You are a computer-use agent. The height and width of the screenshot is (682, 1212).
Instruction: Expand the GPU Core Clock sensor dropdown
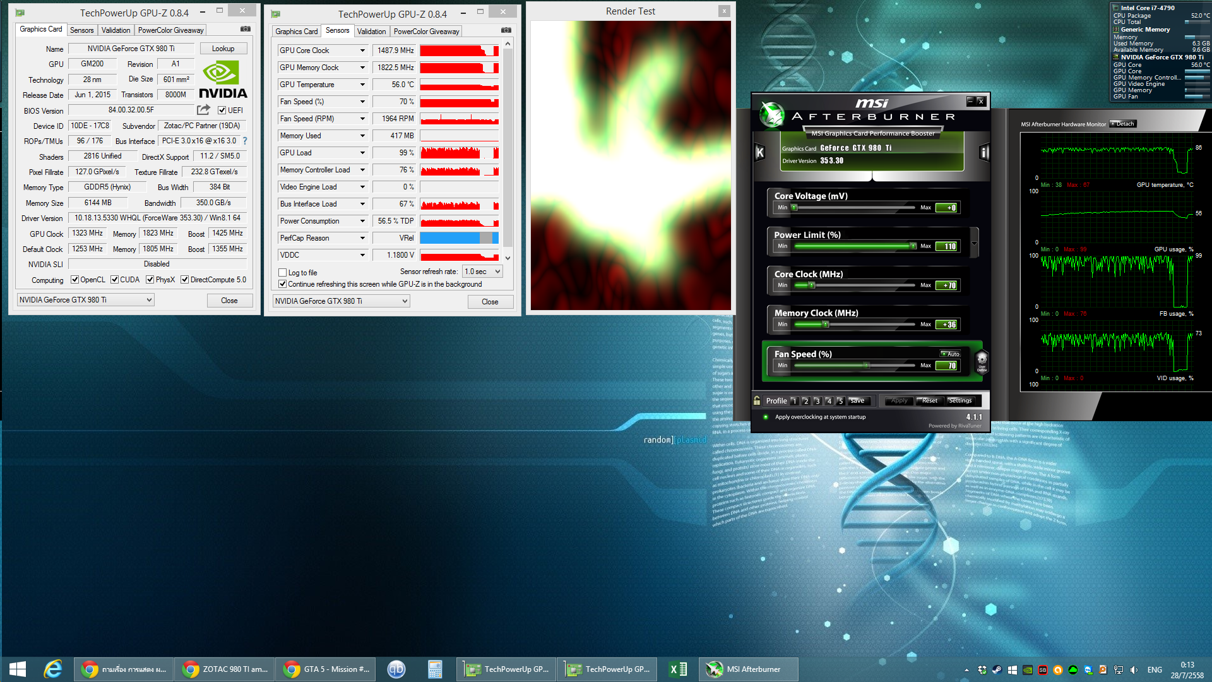362,51
